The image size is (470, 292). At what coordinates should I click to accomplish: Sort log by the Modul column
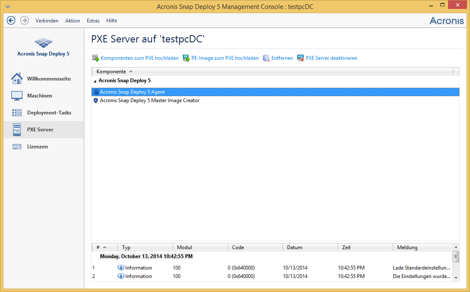pyautogui.click(x=200, y=247)
